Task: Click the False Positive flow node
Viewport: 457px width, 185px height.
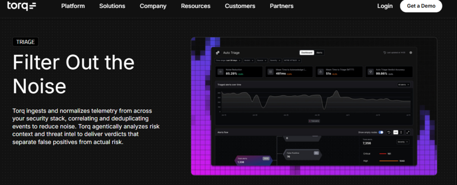Action: tap(303, 154)
